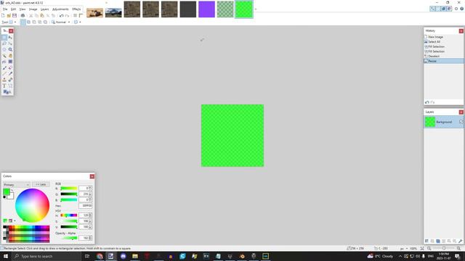Select Deselect entry in History
This screenshot has height=261, width=465.
pos(444,57)
